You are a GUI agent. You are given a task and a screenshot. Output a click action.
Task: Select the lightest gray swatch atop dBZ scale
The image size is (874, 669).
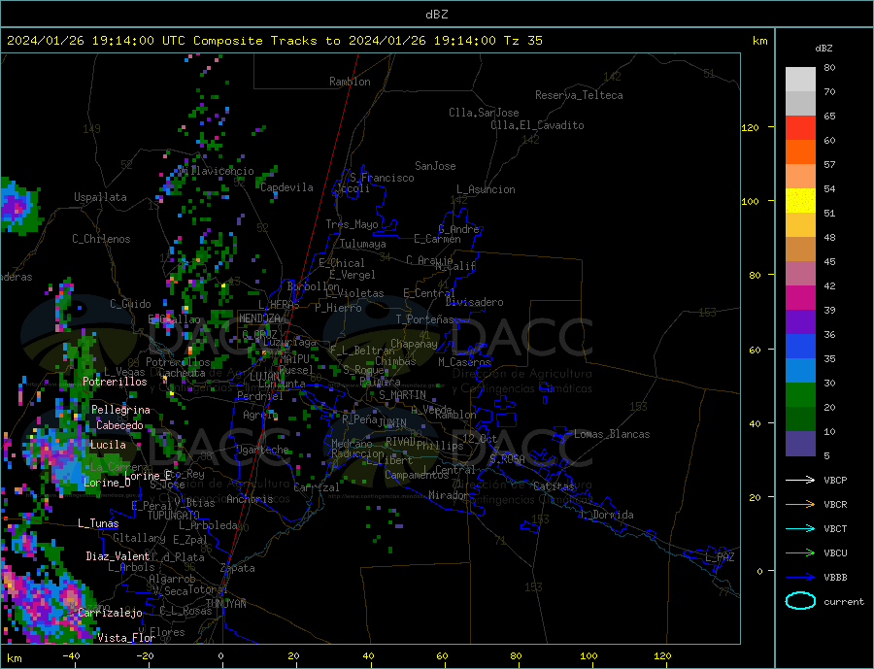click(800, 80)
